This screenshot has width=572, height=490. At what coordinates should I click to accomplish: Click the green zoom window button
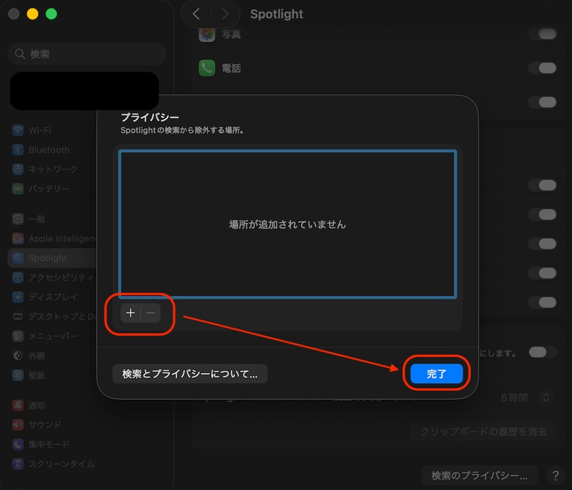click(x=51, y=14)
